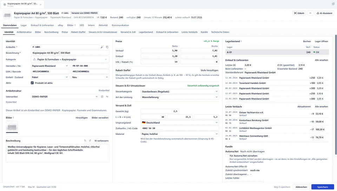337x191 pixels.
Task: Jump to Rabatt-Staffel subsection tab
Action: 78,32
